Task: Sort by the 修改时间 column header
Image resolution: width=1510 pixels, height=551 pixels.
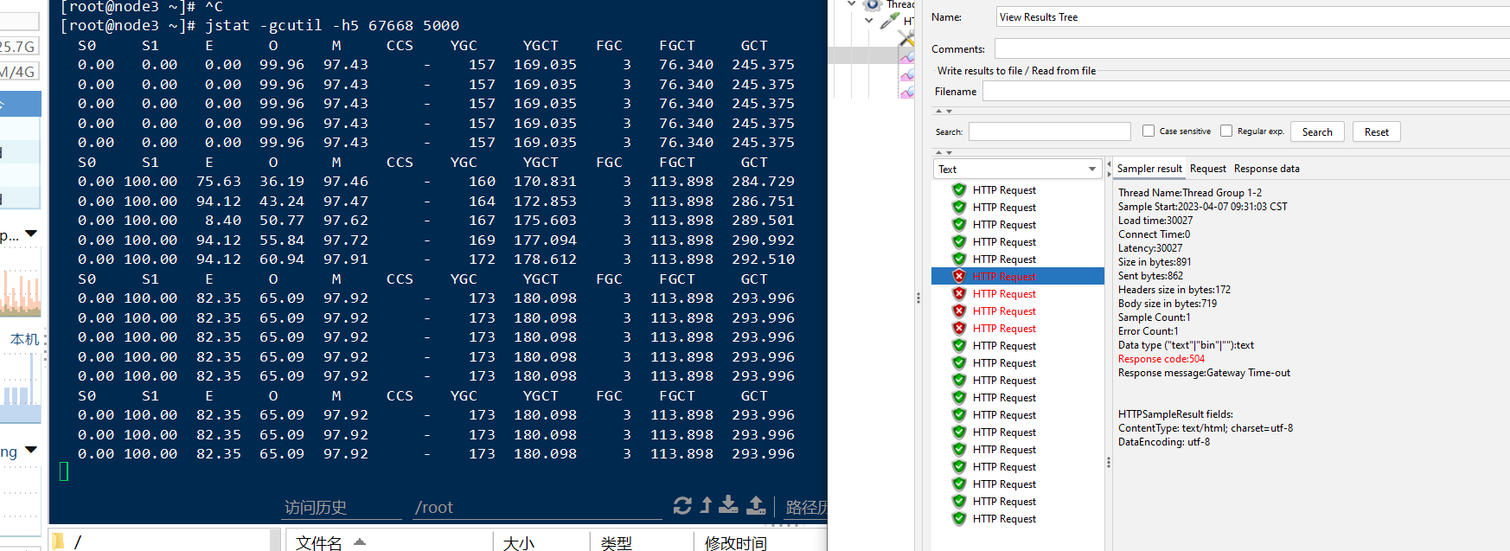Action: tap(735, 543)
